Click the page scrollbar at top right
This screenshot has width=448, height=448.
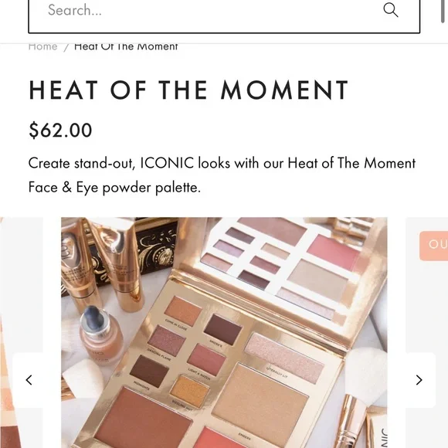point(443,11)
